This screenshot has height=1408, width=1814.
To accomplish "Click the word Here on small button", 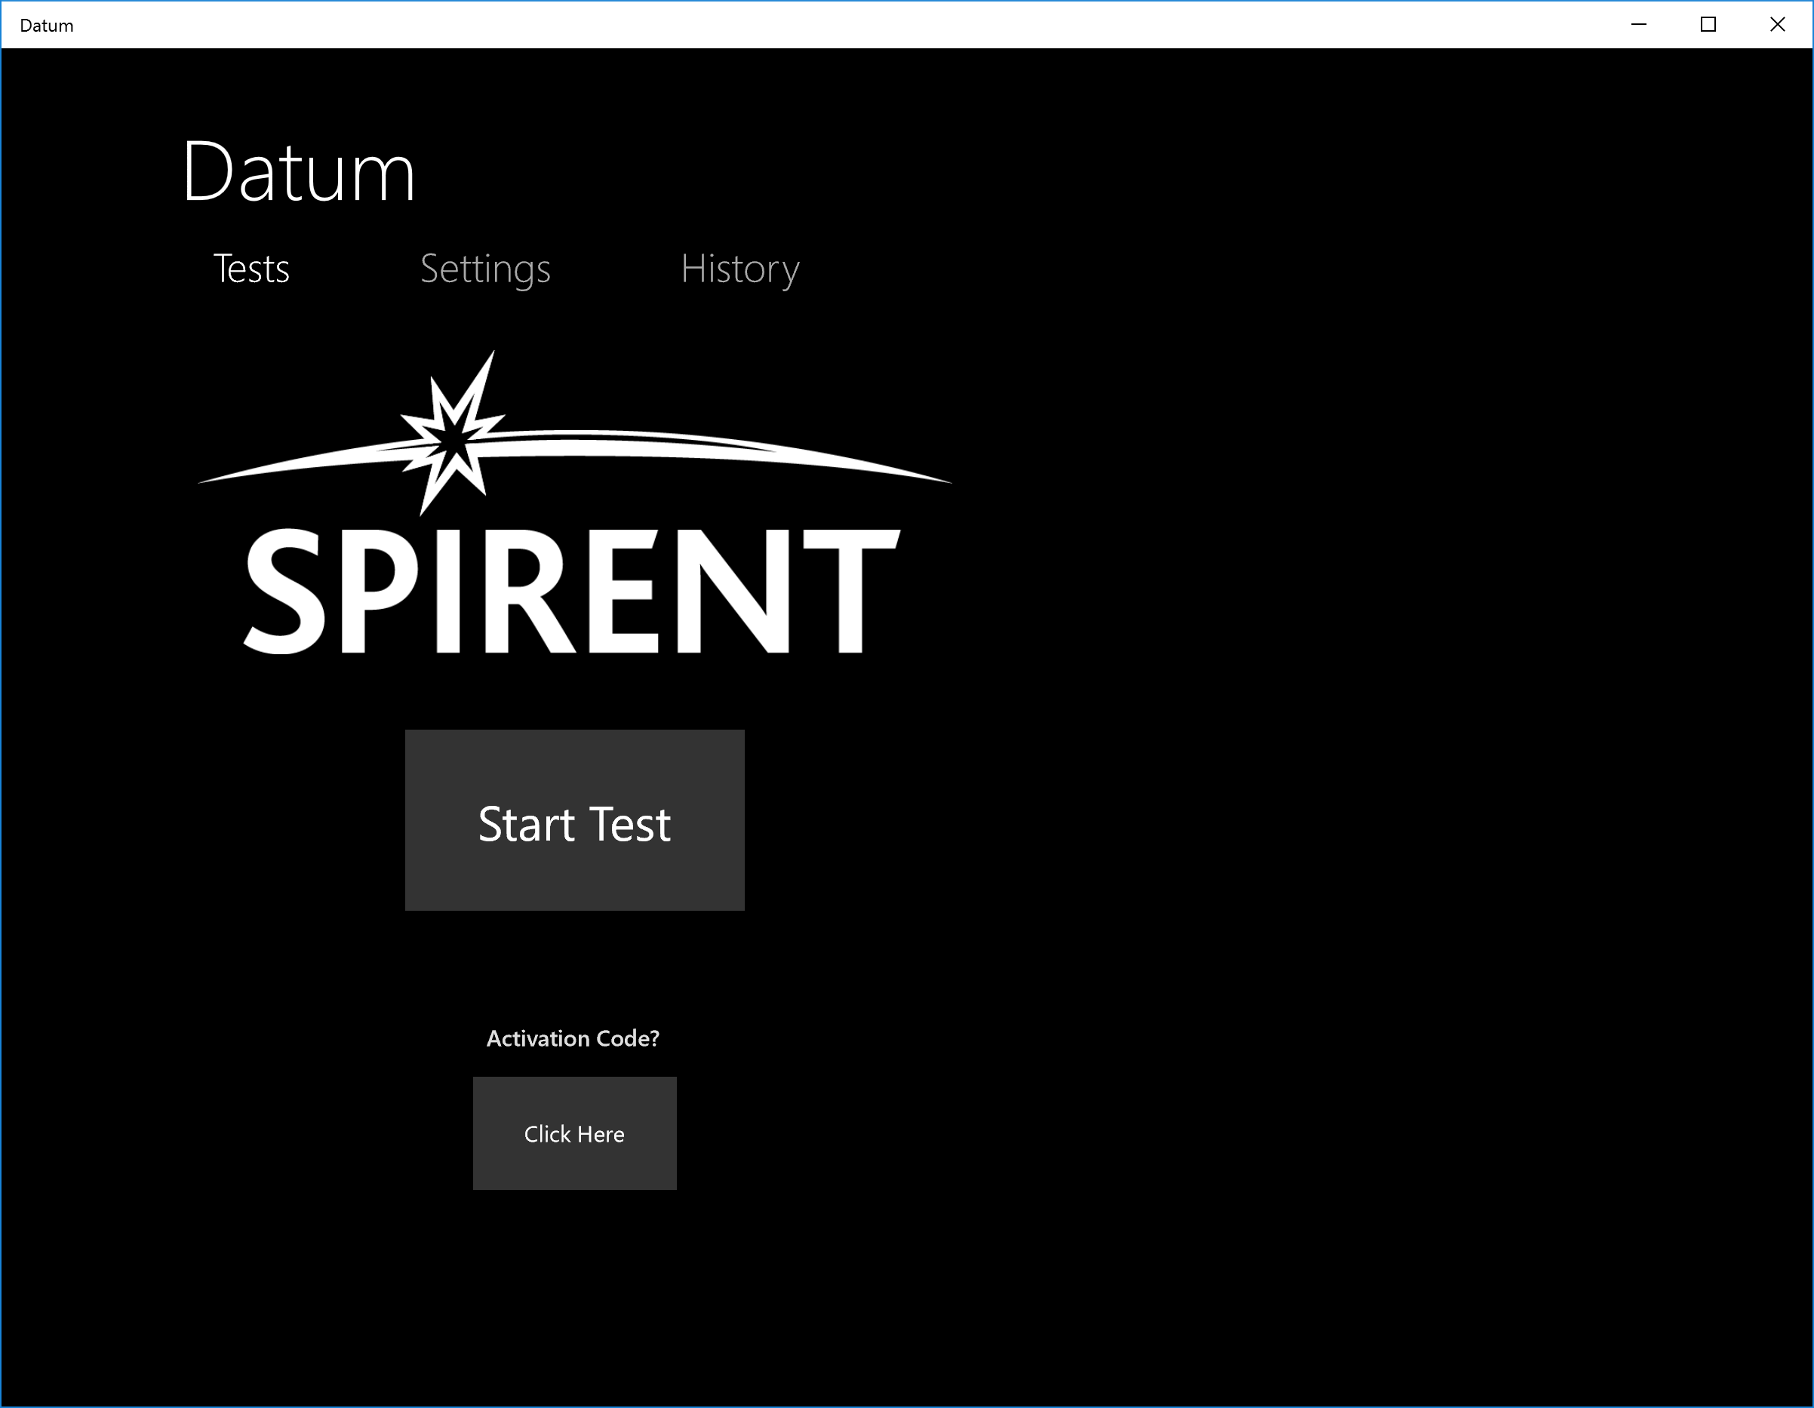I will [601, 1134].
